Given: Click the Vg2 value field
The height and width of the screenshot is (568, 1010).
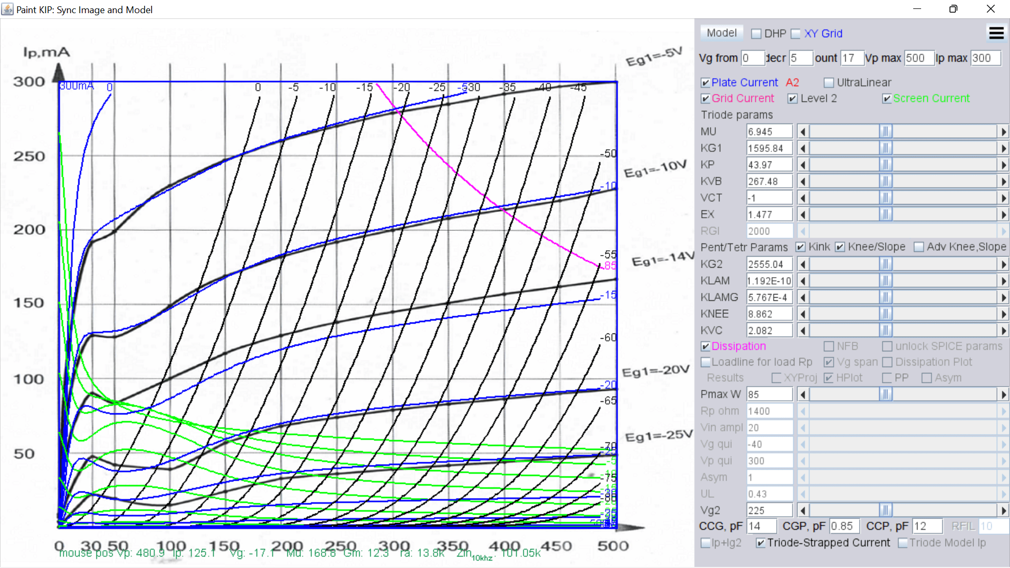Looking at the screenshot, I should coord(770,510).
